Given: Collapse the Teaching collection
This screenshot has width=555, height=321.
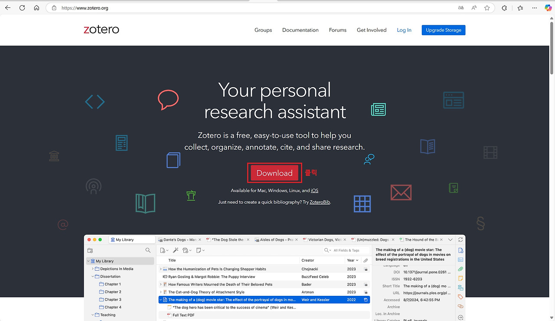Looking at the screenshot, I should pos(93,315).
